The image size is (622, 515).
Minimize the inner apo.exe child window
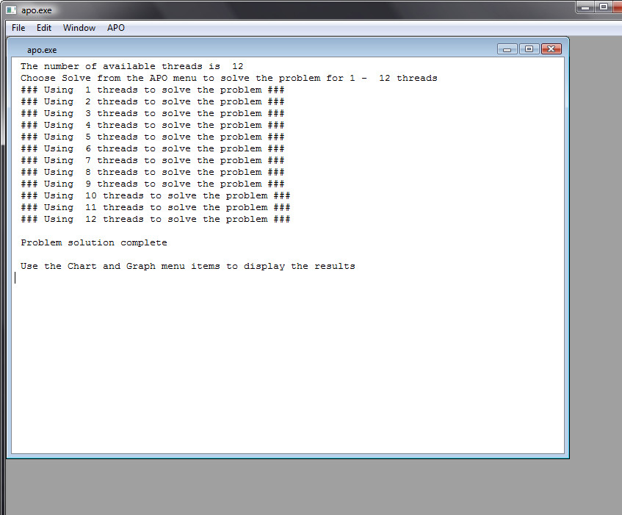[507, 48]
